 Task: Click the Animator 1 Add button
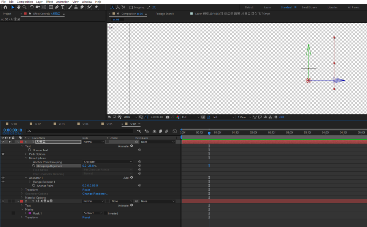click(131, 177)
